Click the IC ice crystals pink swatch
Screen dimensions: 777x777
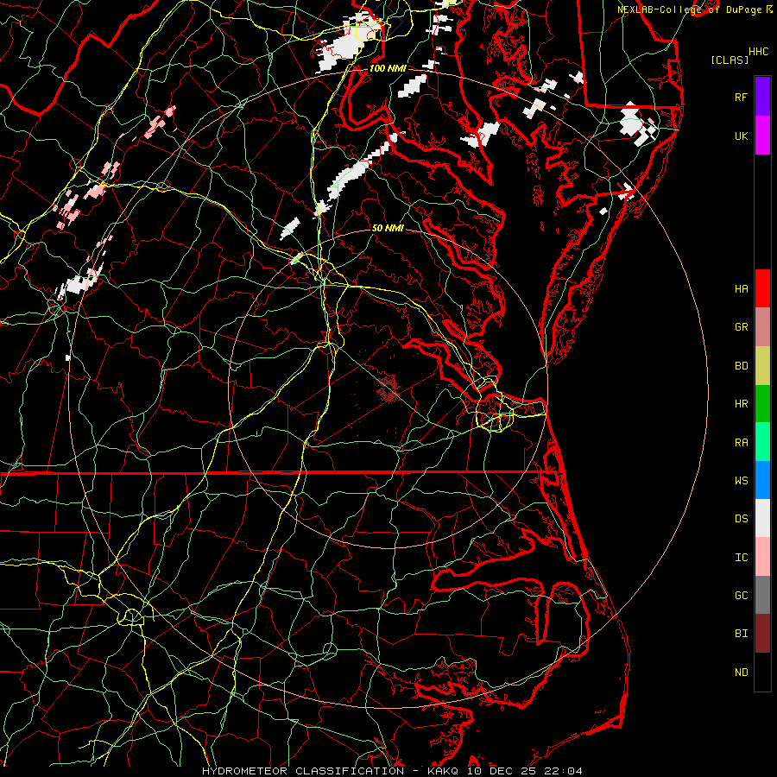point(762,557)
